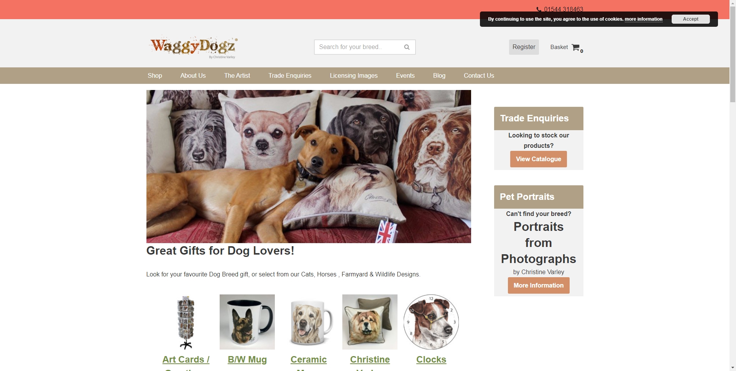Click the page scrollbar down arrow
The height and width of the screenshot is (371, 736).
pyautogui.click(x=733, y=368)
